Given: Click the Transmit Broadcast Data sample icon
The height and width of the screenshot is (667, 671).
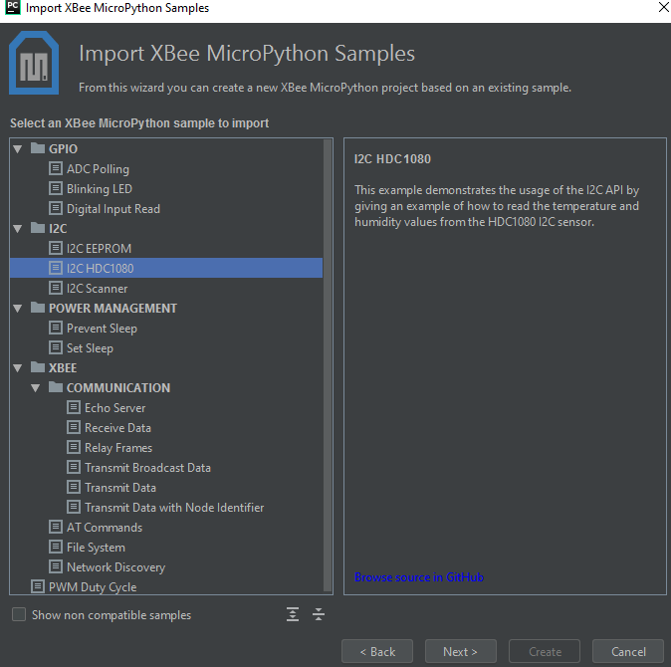Looking at the screenshot, I should click(74, 467).
